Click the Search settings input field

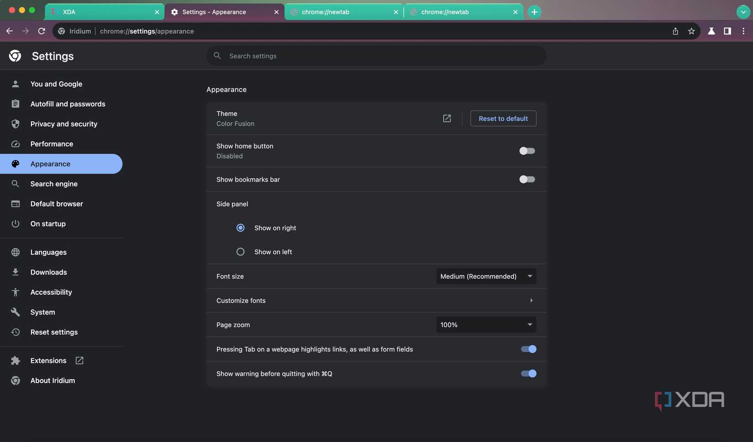(376, 56)
